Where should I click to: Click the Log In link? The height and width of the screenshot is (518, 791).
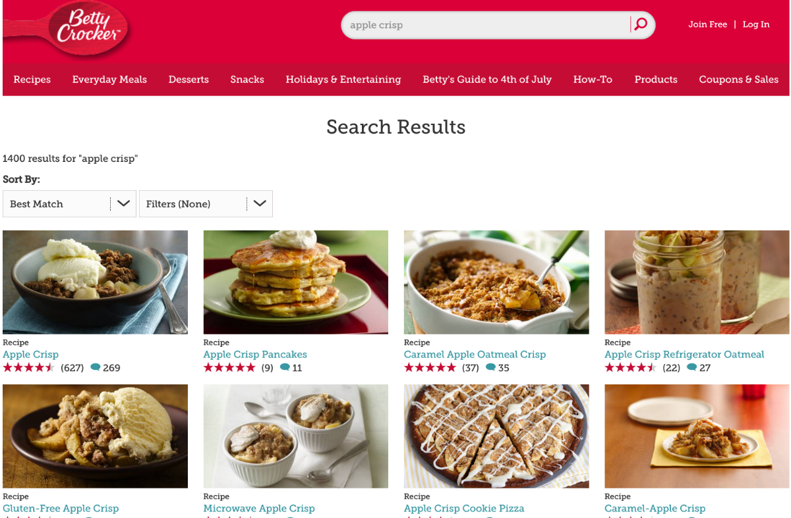tap(756, 24)
